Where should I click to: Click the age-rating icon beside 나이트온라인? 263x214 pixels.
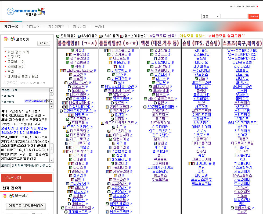(x=66, y=83)
